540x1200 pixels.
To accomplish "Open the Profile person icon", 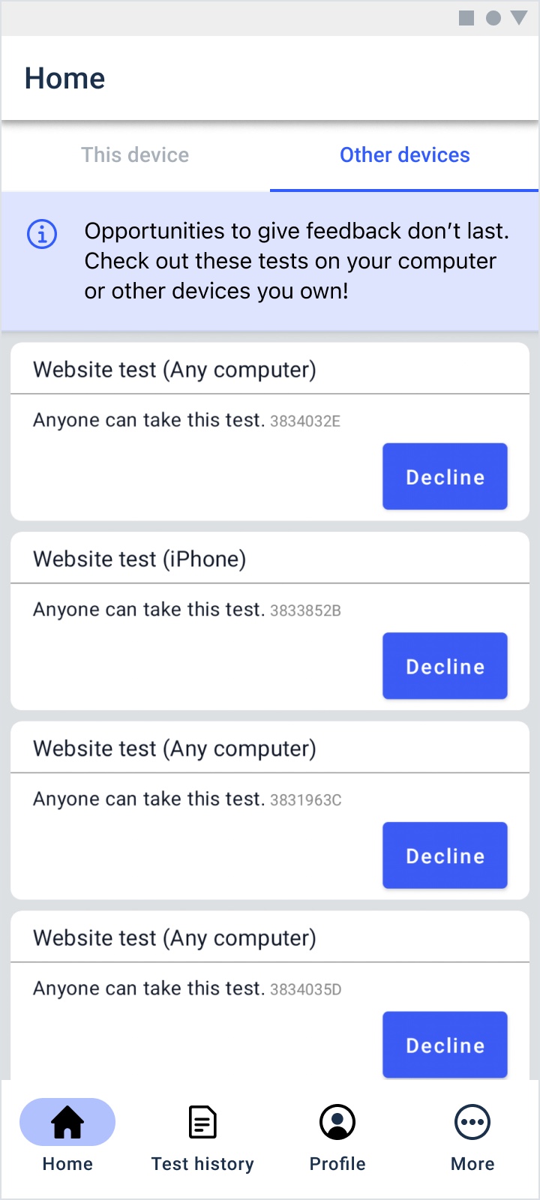I will [337, 1122].
